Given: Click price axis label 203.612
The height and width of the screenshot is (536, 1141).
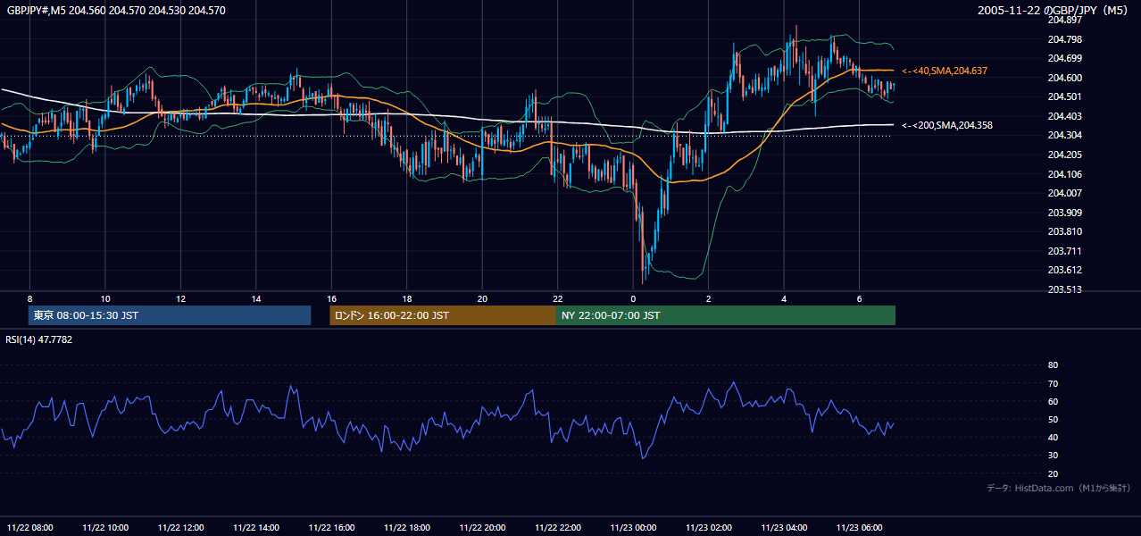Looking at the screenshot, I should [x=1064, y=270].
